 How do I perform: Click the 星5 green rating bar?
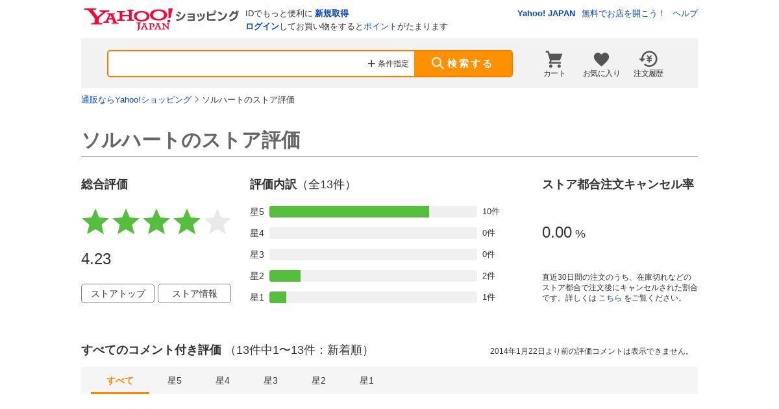click(x=349, y=212)
